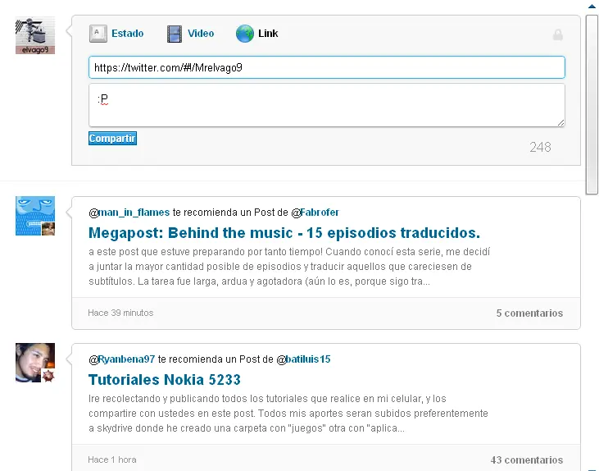This screenshot has height=471, width=599.
Task: Open the Megapost: Behind the music post
Action: (284, 233)
